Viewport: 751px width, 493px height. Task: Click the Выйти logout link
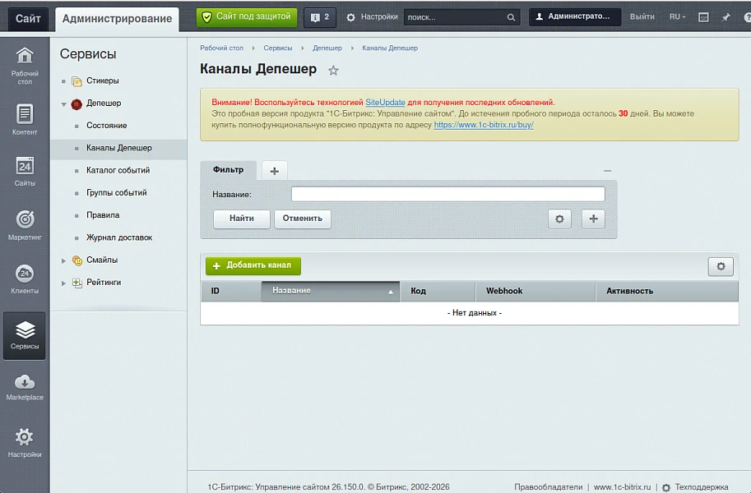(642, 16)
